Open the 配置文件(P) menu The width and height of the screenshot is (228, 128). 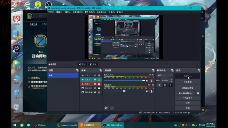[89, 12]
